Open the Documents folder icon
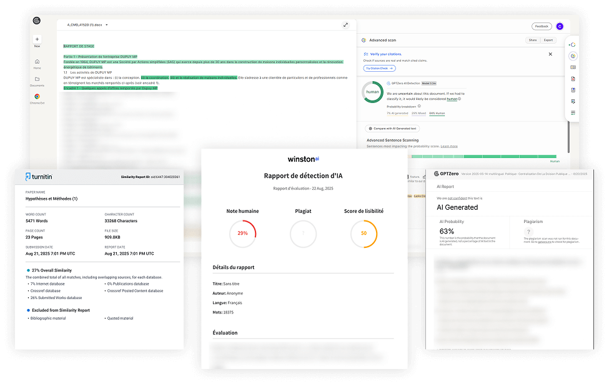Viewport: 609px width, 384px height. point(37,79)
